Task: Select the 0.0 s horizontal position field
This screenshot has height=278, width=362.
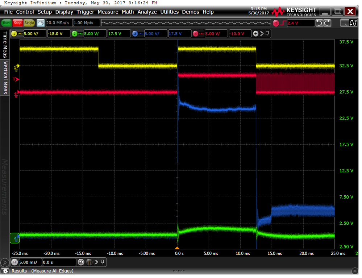Action: pos(59,262)
